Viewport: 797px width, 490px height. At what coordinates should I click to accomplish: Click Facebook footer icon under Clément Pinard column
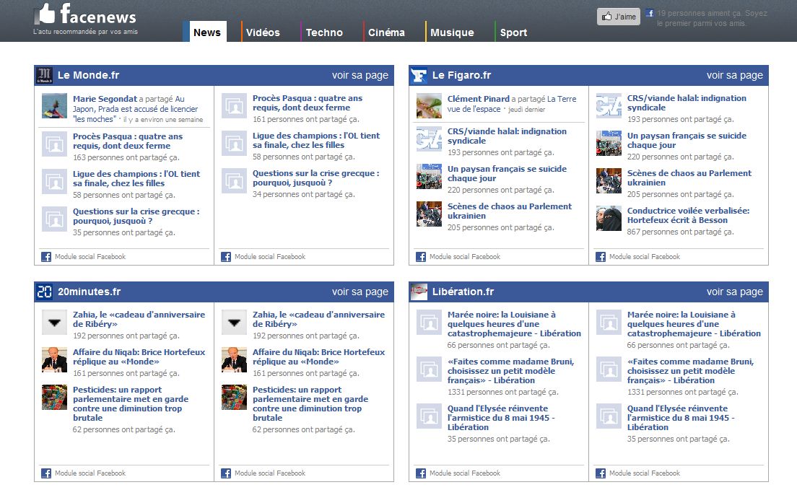421,257
